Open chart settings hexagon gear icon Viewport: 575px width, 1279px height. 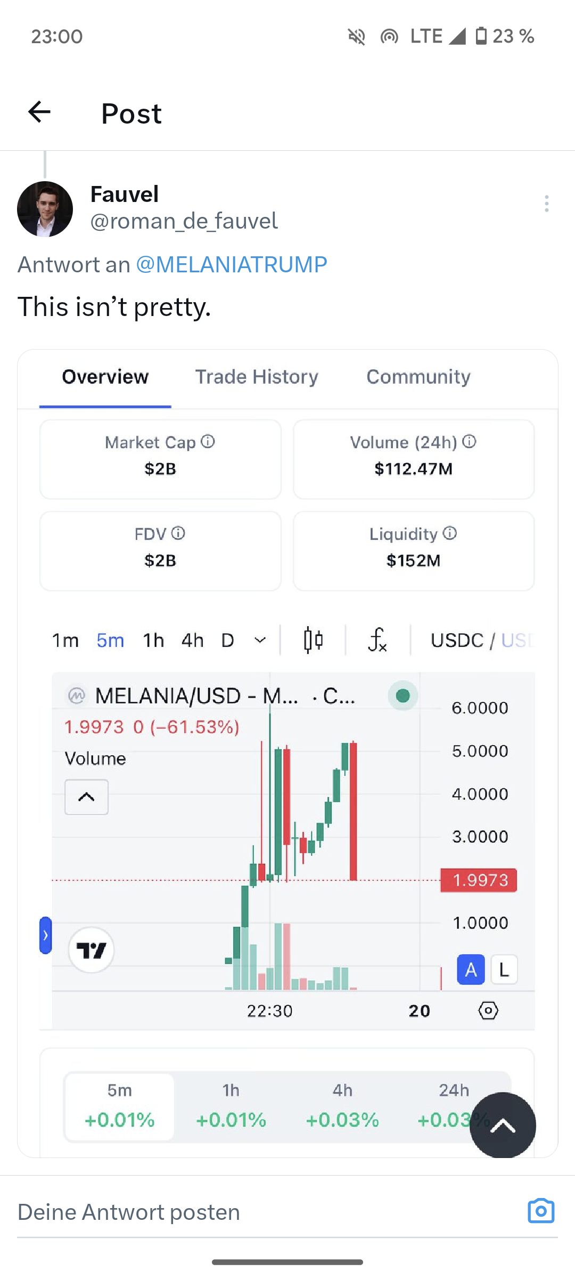tap(488, 1010)
